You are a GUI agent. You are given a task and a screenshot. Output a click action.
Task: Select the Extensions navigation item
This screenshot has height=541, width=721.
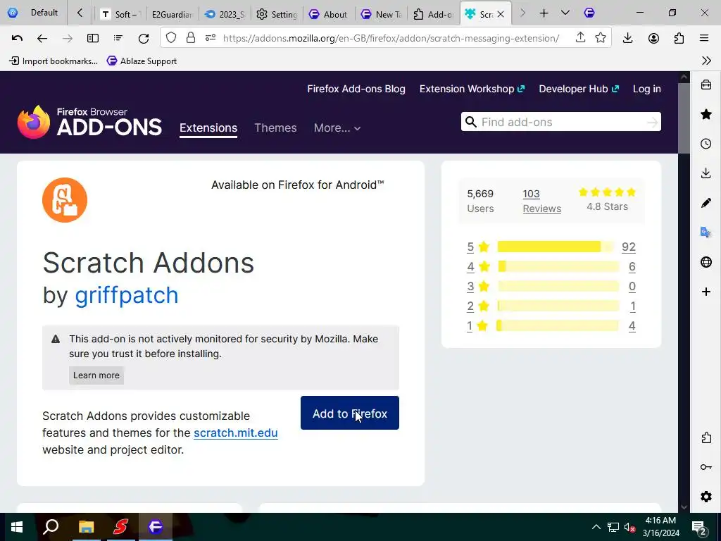point(208,128)
